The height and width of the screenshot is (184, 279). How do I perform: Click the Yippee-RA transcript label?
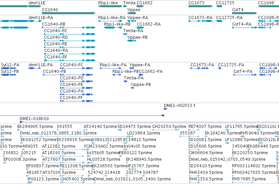pos(138,18)
